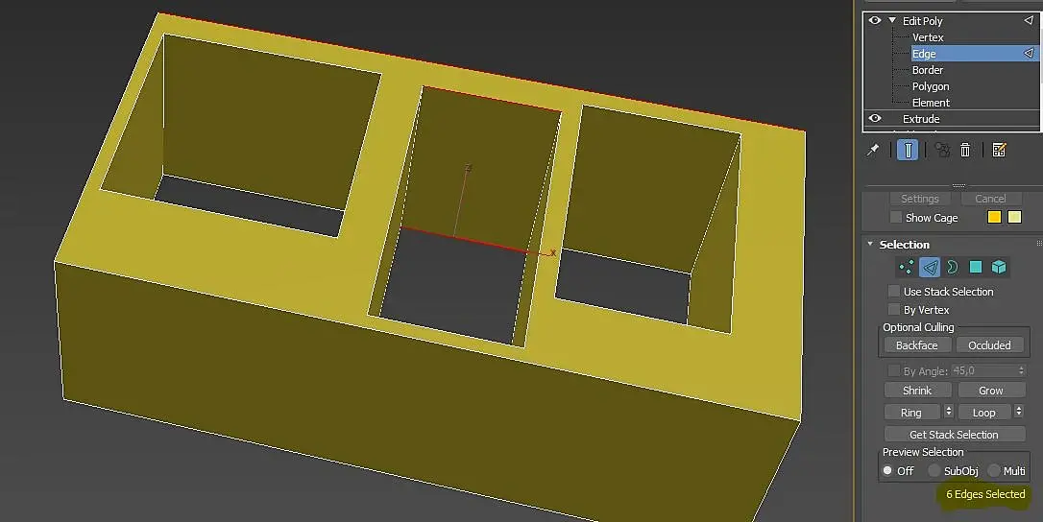Click the 'Optional Culling' group label
The image size is (1043, 522).
(918, 327)
